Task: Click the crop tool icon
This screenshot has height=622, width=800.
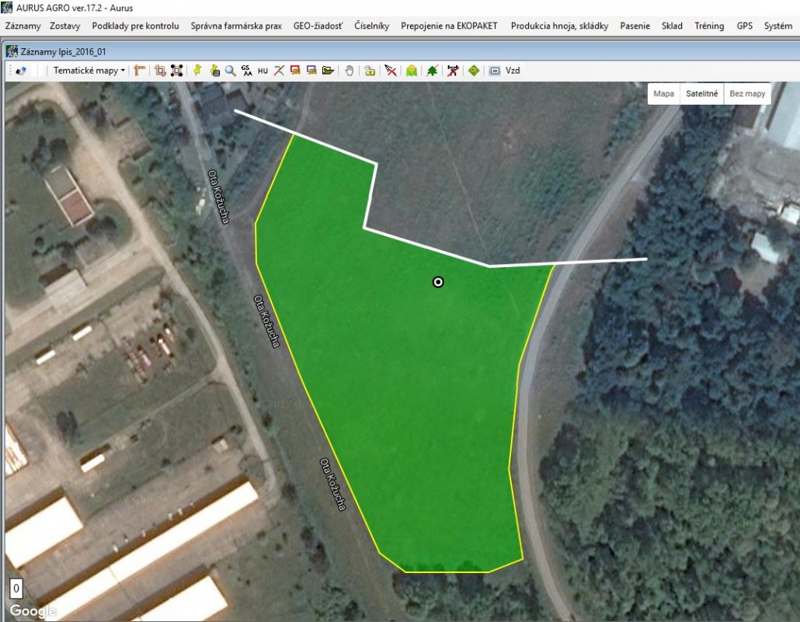Action: 160,71
